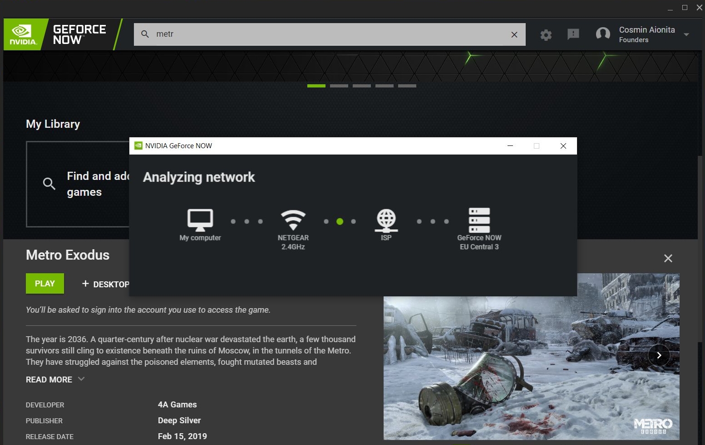The width and height of the screenshot is (705, 445).
Task: Maximize the main GeForce NOW window
Action: pos(685,7)
